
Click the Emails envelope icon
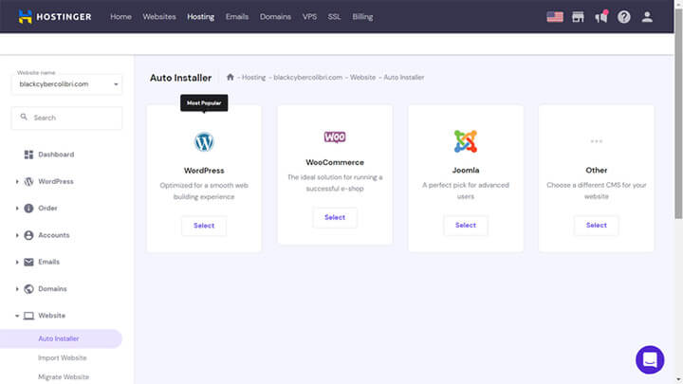[28, 262]
